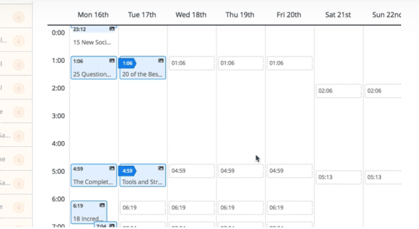Pick the empty 02:06 slot on Saturday
Image resolution: width=419 pixels, height=229 pixels.
tap(339, 90)
